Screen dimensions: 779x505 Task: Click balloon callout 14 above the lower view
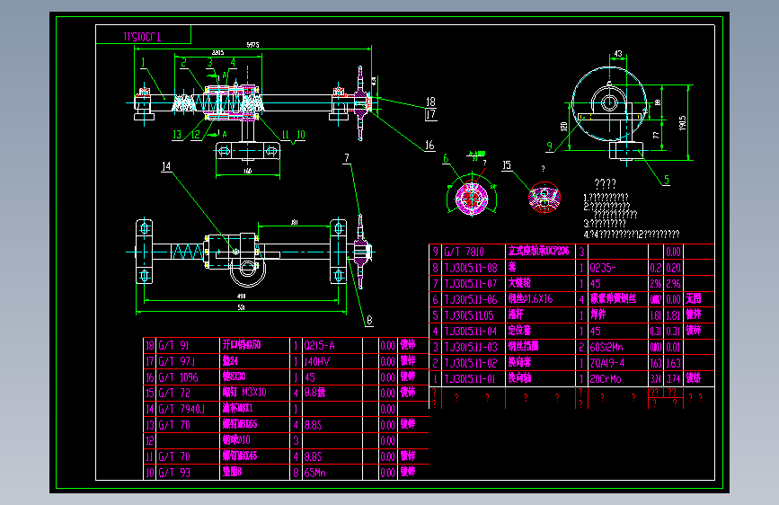click(166, 166)
